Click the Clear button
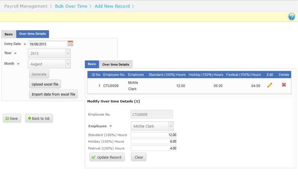Viewport: 298px width, 178px height. click(139, 157)
